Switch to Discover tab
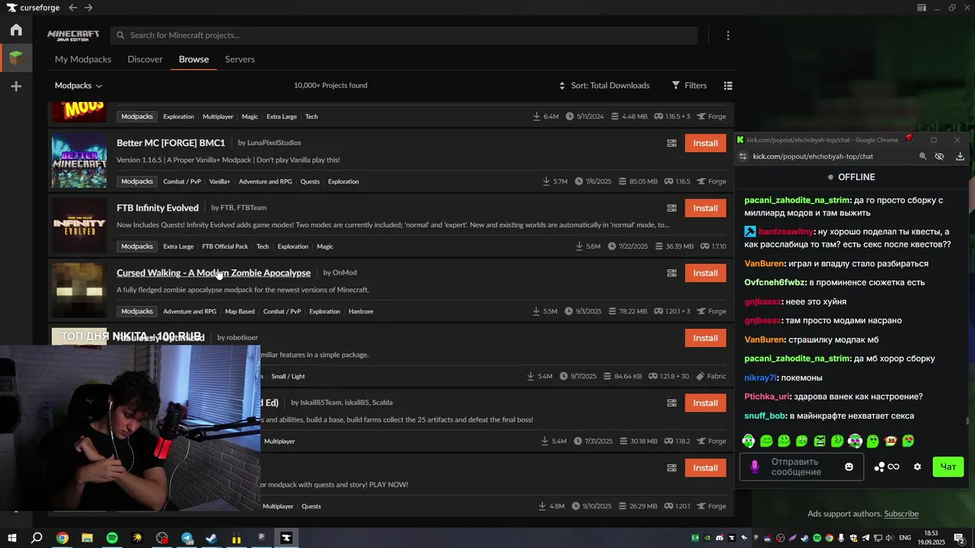The width and height of the screenshot is (975, 548). point(145,59)
